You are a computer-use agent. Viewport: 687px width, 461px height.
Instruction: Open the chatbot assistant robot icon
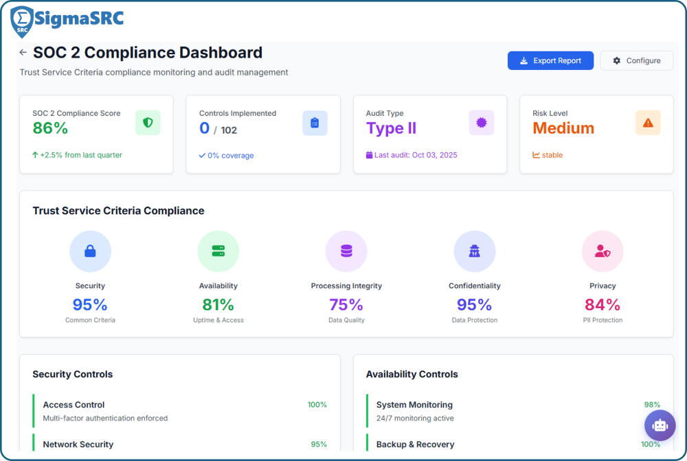click(660, 425)
